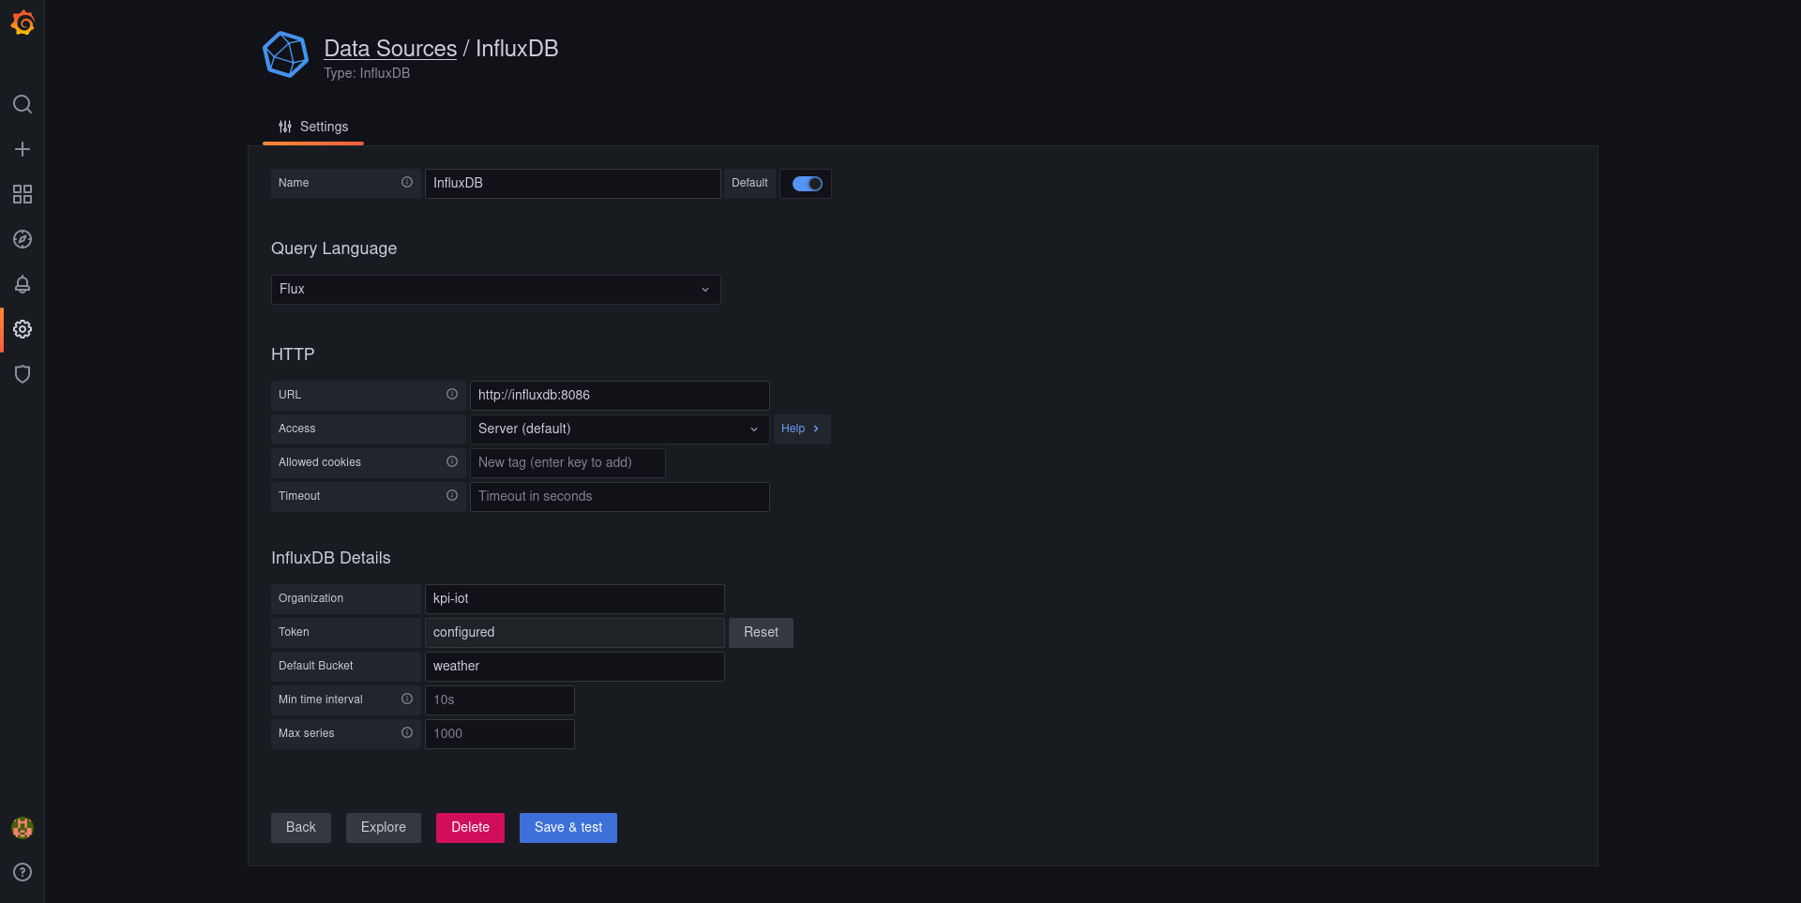This screenshot has width=1801, height=903.
Task: Click the Save & test button
Action: tap(568, 828)
